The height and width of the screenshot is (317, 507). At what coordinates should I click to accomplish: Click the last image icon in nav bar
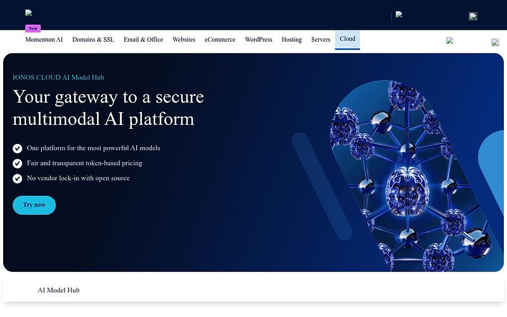[495, 42]
